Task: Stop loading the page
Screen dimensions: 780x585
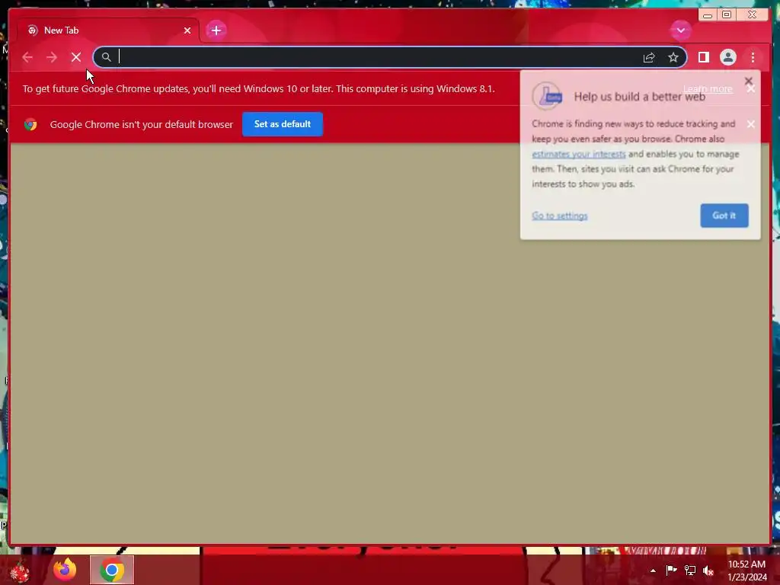Action: point(76,57)
